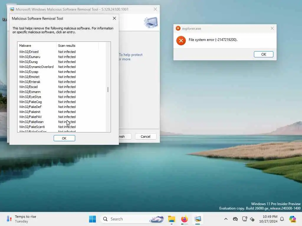Click the malware list scrollbar thumb

108,89
